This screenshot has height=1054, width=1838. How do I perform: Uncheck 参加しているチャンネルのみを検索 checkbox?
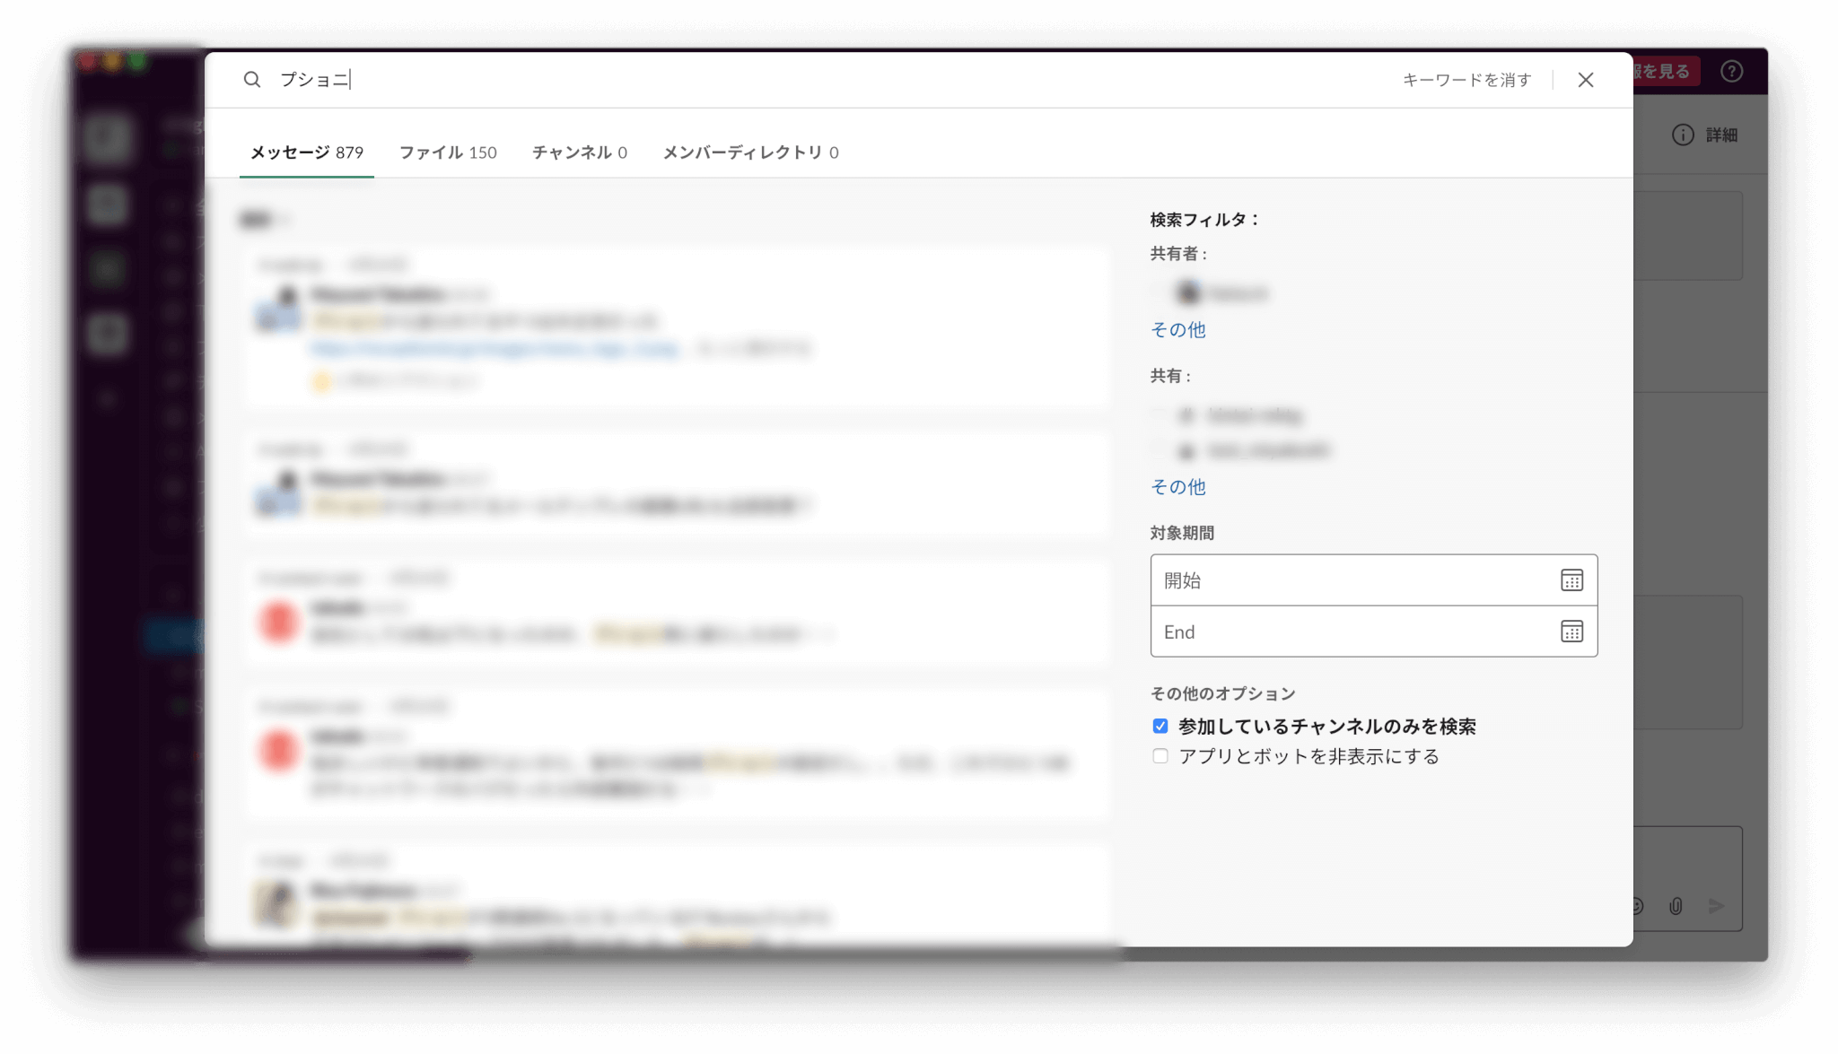tap(1160, 726)
